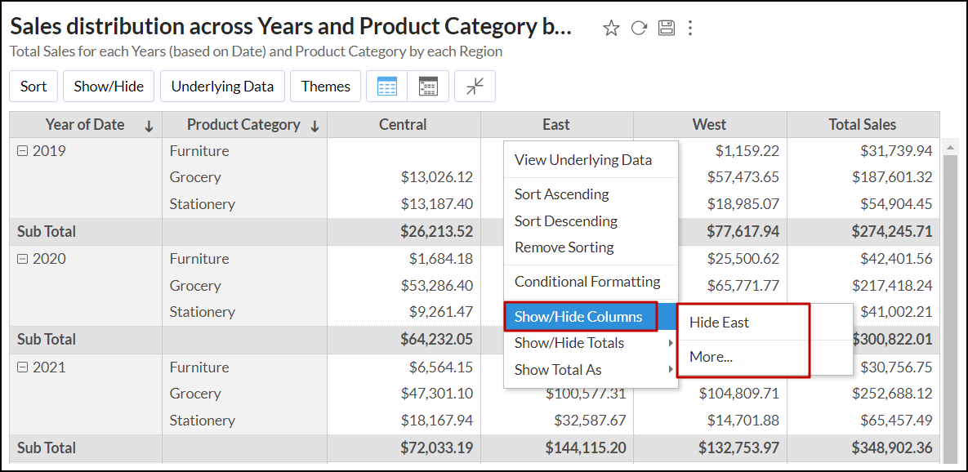The image size is (968, 472).
Task: Open the Underlying Data toolbar button
Action: [222, 87]
